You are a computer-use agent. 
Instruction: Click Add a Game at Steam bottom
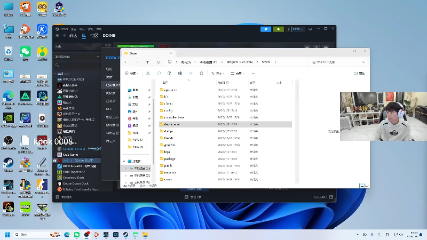coord(64,197)
